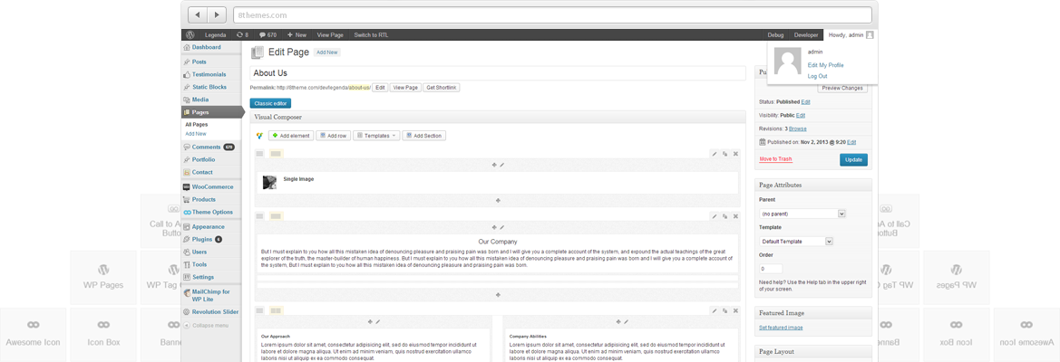Open the 670 comments bubble in admin bar
The height and width of the screenshot is (362, 1060).
click(x=267, y=34)
